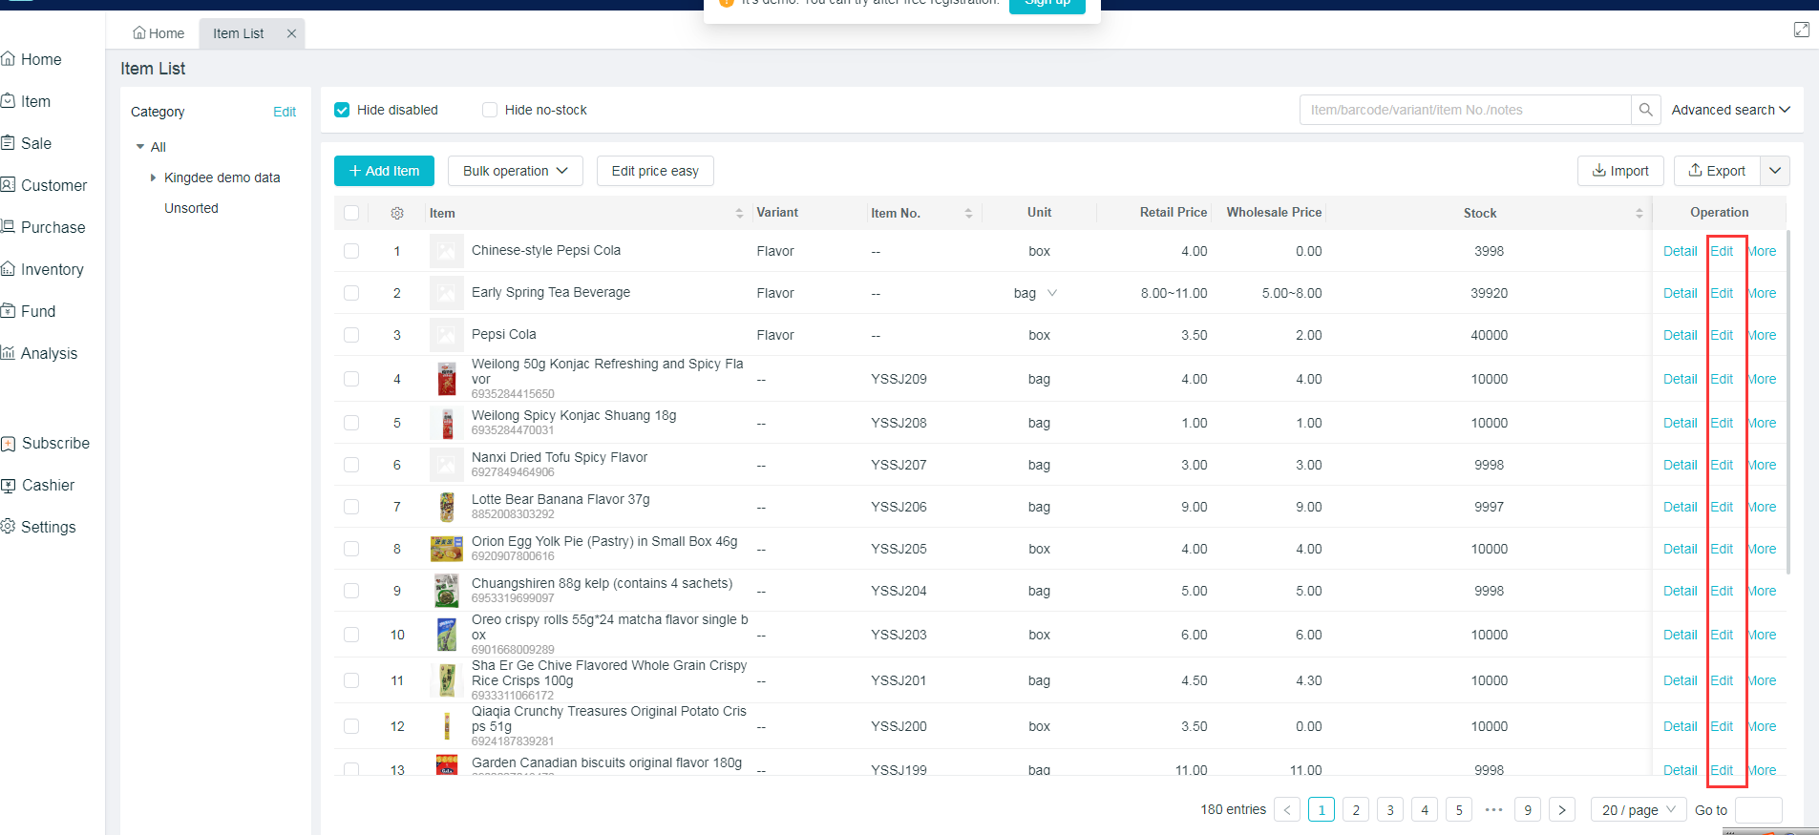Open the Cashier sidebar section
The height and width of the screenshot is (835, 1819).
coord(48,486)
